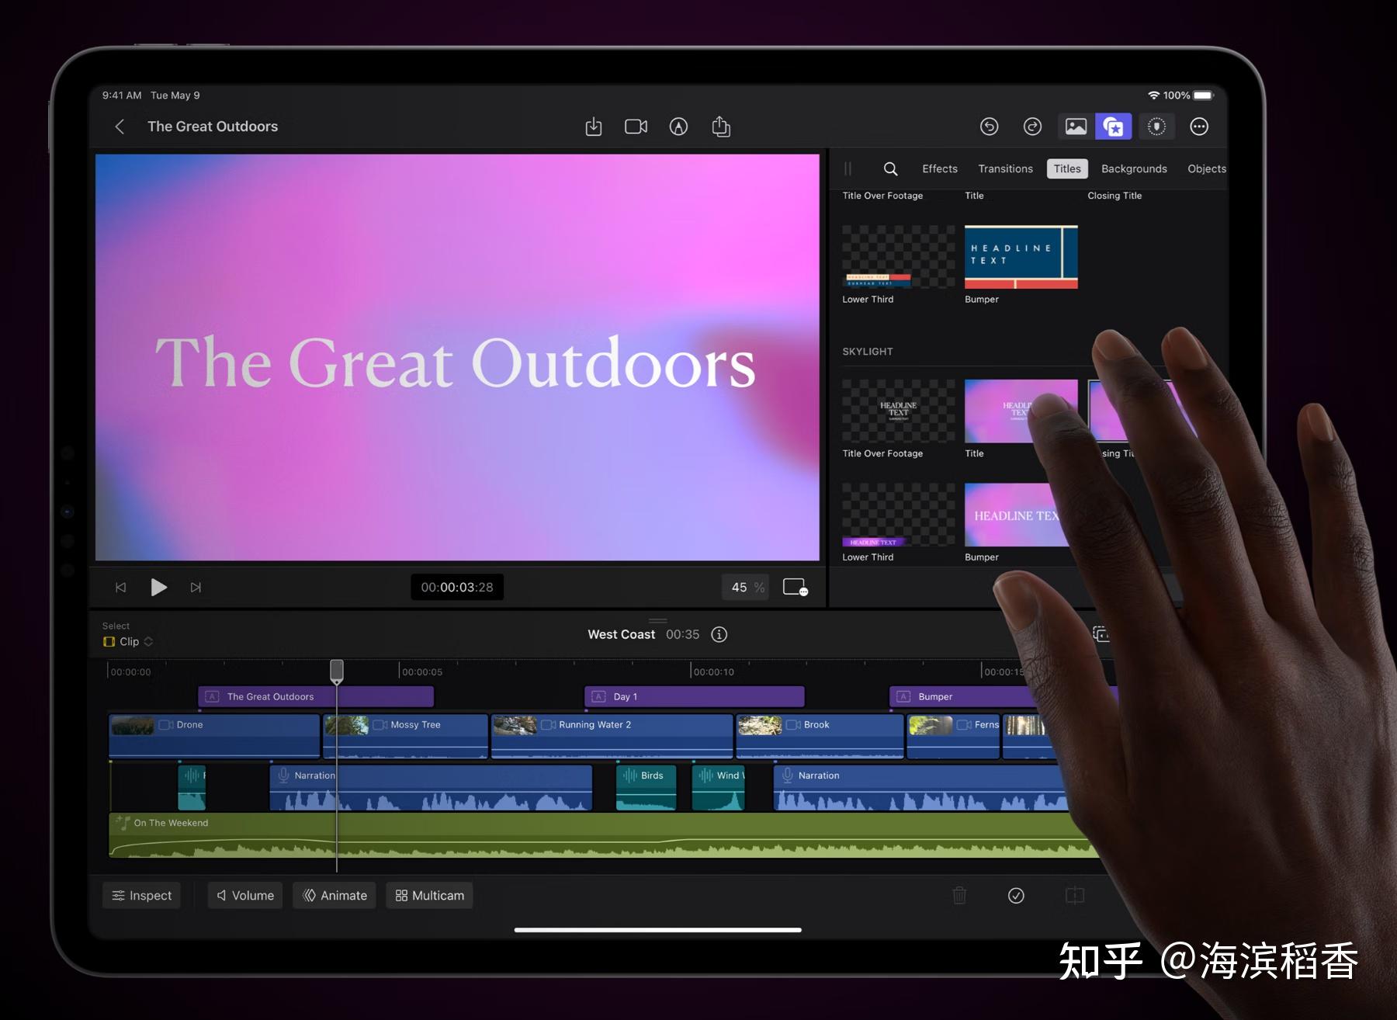Show West Coast project info
Viewport: 1397px width, 1020px height.
pos(719,634)
